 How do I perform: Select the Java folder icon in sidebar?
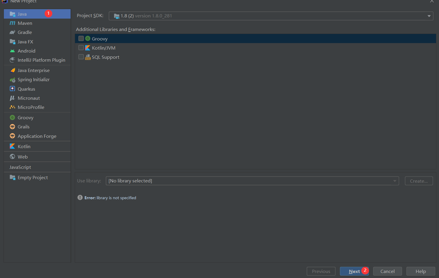pos(12,14)
